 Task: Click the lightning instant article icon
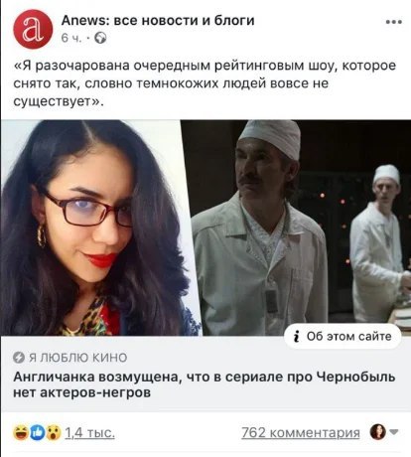pos(19,358)
